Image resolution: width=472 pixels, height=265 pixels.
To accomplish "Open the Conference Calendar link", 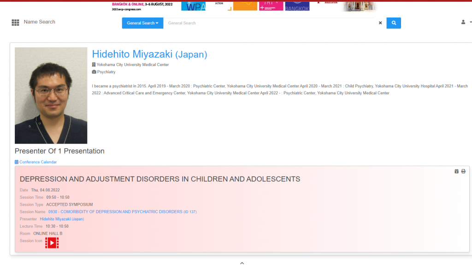I will (38, 162).
